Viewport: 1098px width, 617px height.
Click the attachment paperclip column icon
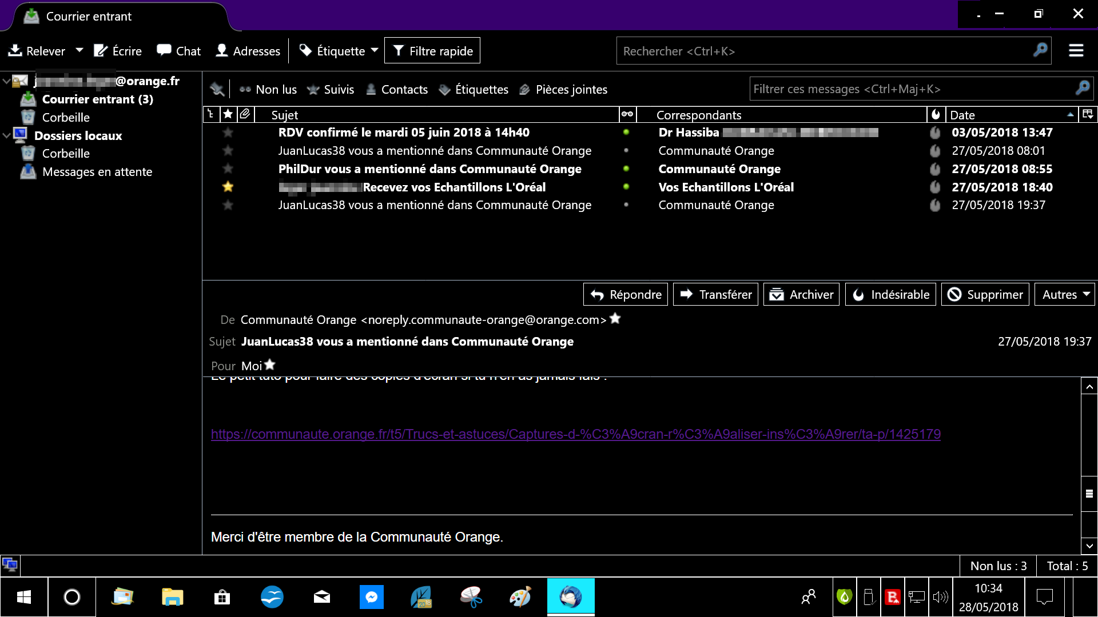coord(245,114)
